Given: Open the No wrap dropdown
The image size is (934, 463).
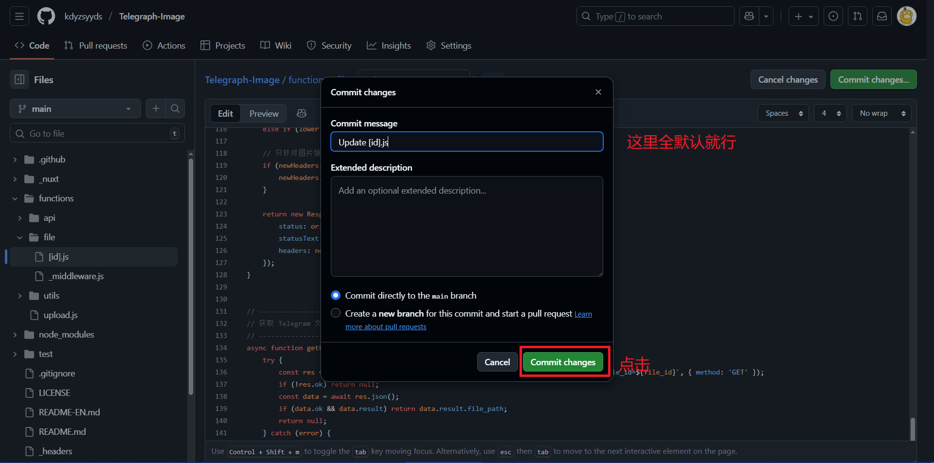Looking at the screenshot, I should click(x=881, y=113).
